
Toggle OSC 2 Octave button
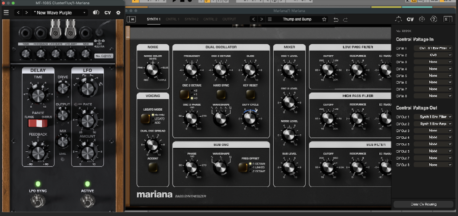click(185, 94)
